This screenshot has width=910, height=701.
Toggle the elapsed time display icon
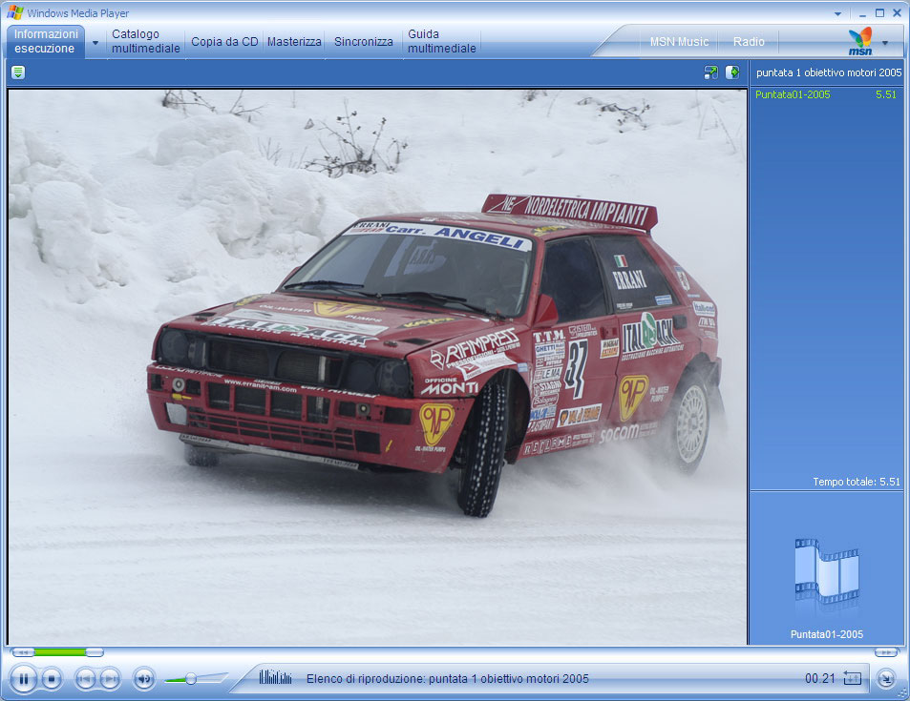853,678
